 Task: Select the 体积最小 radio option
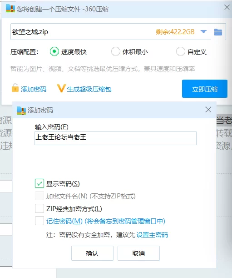coord(116,51)
